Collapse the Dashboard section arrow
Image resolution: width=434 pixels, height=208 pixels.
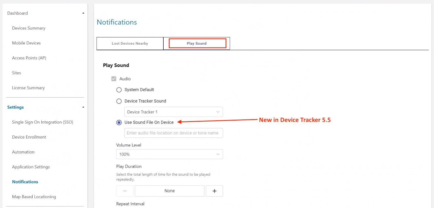click(83, 13)
